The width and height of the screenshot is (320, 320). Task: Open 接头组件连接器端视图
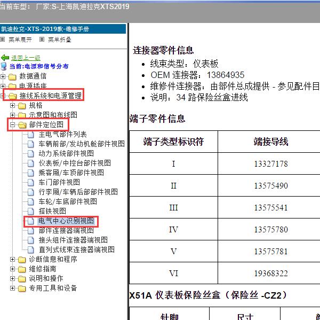point(73,240)
